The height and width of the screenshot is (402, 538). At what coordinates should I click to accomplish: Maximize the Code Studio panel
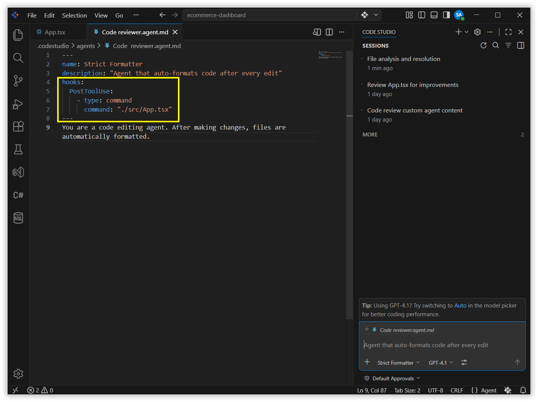[508, 32]
